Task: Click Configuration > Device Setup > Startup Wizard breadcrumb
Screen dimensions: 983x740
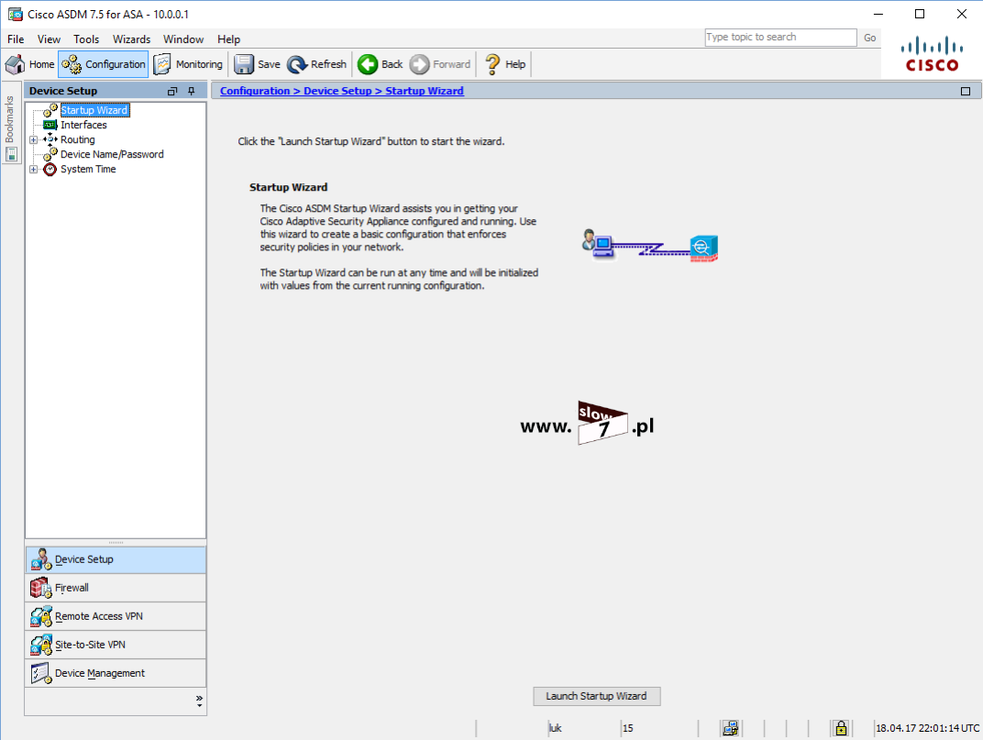Action: point(342,91)
